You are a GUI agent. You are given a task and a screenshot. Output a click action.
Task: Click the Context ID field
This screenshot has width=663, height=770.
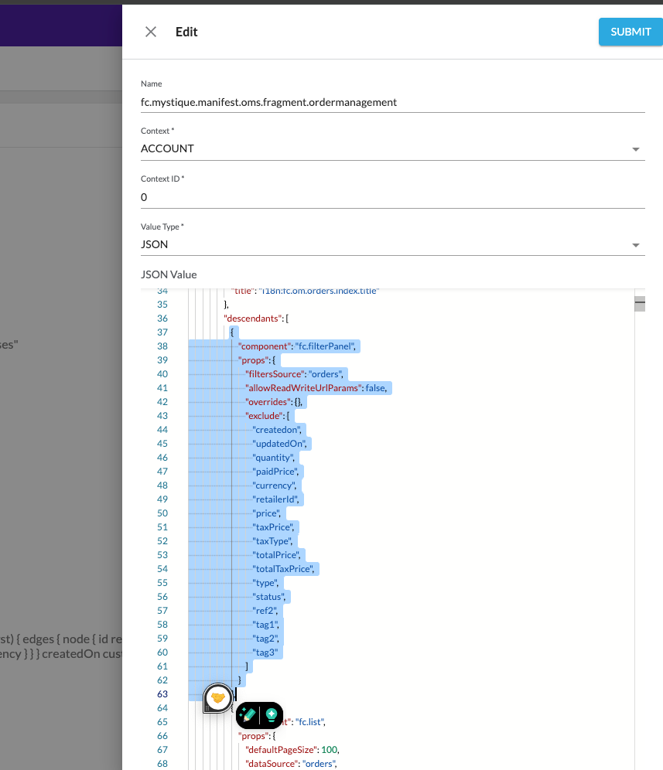392,197
